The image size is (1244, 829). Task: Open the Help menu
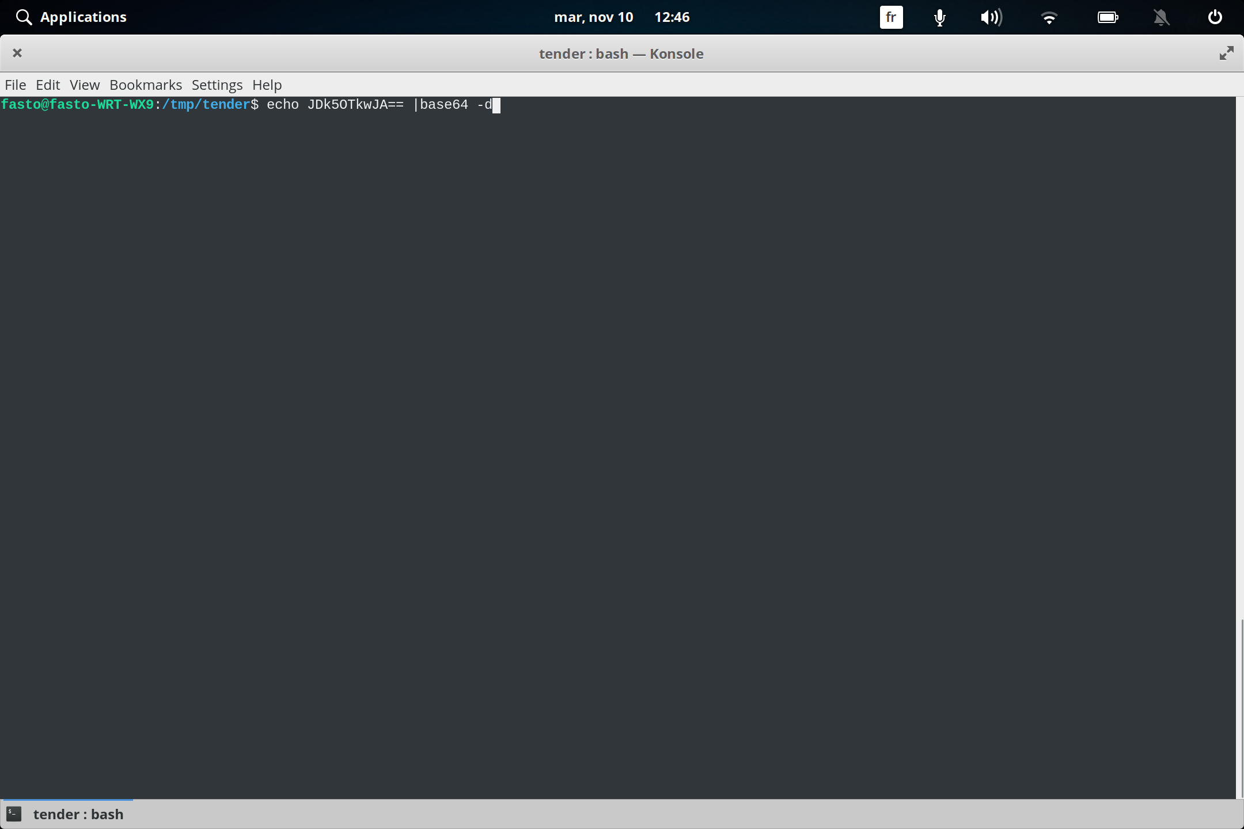click(x=266, y=85)
